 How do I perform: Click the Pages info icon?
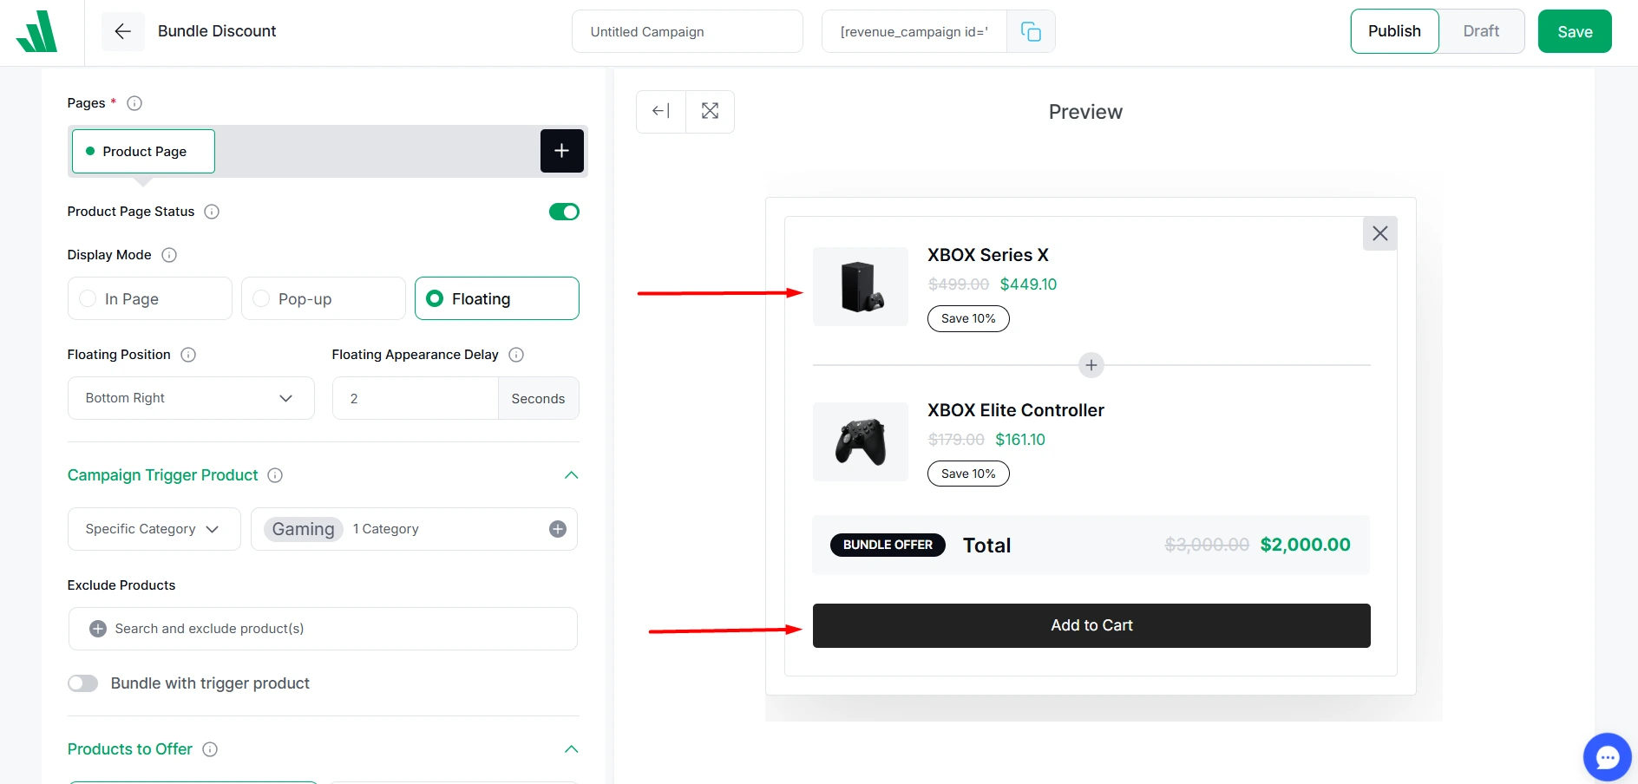coord(134,103)
